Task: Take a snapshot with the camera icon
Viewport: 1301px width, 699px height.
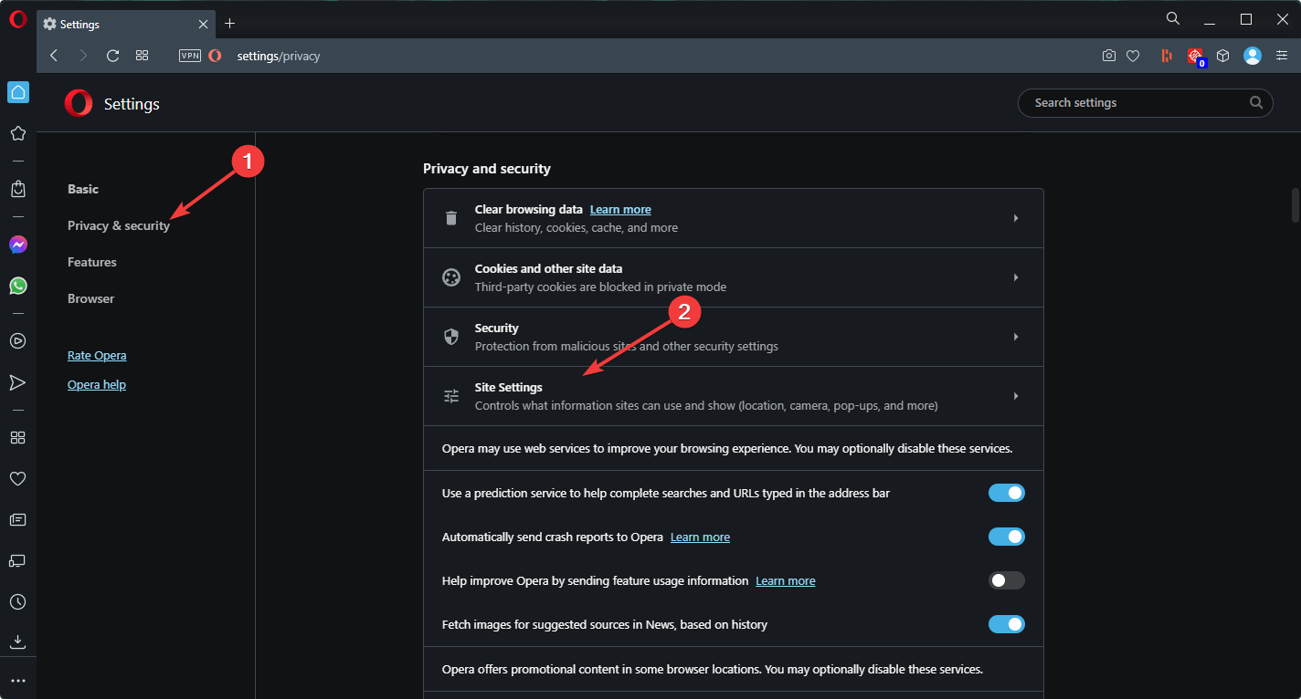Action: pyautogui.click(x=1108, y=56)
